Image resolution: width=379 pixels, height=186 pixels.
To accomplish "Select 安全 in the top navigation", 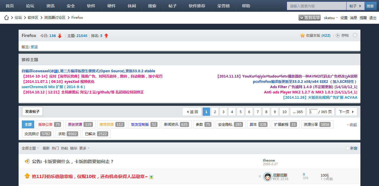I will click(71, 6).
